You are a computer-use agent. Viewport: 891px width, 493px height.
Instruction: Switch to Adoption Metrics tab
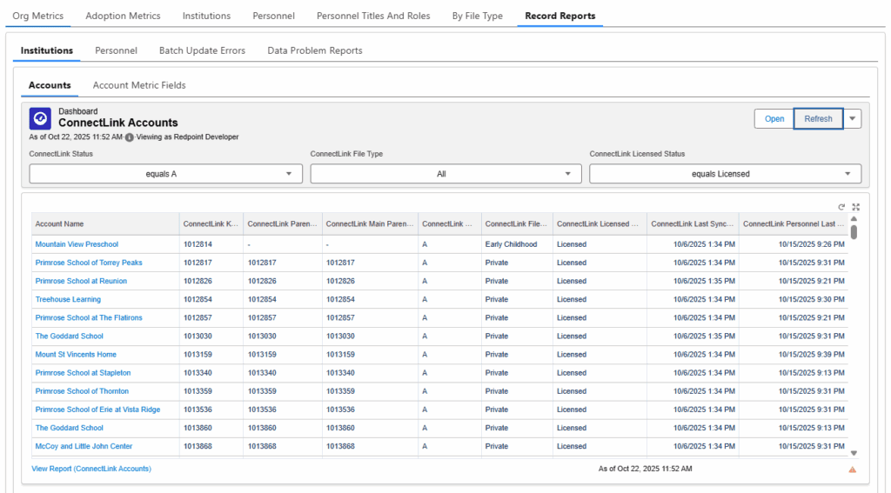pyautogui.click(x=123, y=16)
